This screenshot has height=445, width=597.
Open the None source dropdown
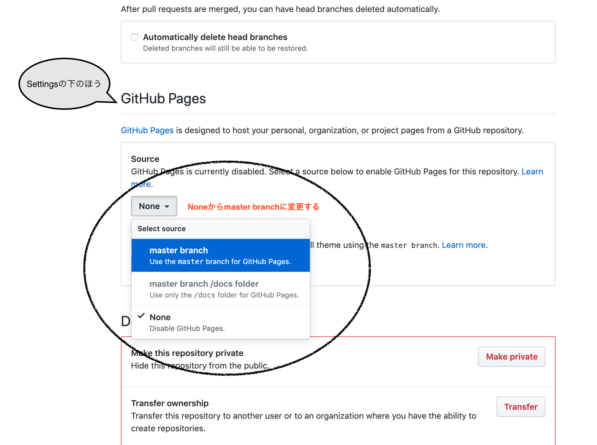[154, 206]
